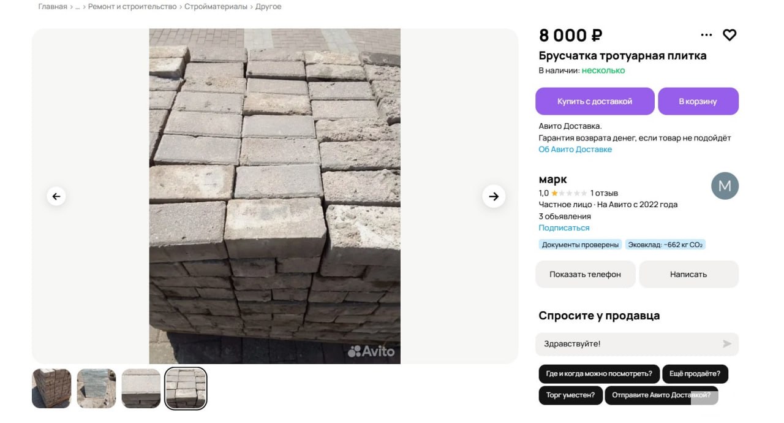
Task: Open seller avatar with letter M
Action: click(725, 186)
